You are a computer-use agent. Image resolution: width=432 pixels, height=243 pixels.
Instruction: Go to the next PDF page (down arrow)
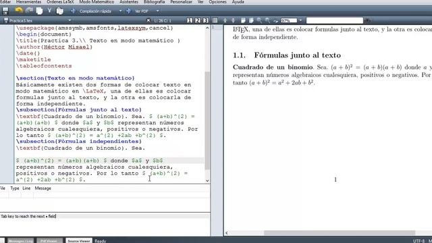(233, 20)
